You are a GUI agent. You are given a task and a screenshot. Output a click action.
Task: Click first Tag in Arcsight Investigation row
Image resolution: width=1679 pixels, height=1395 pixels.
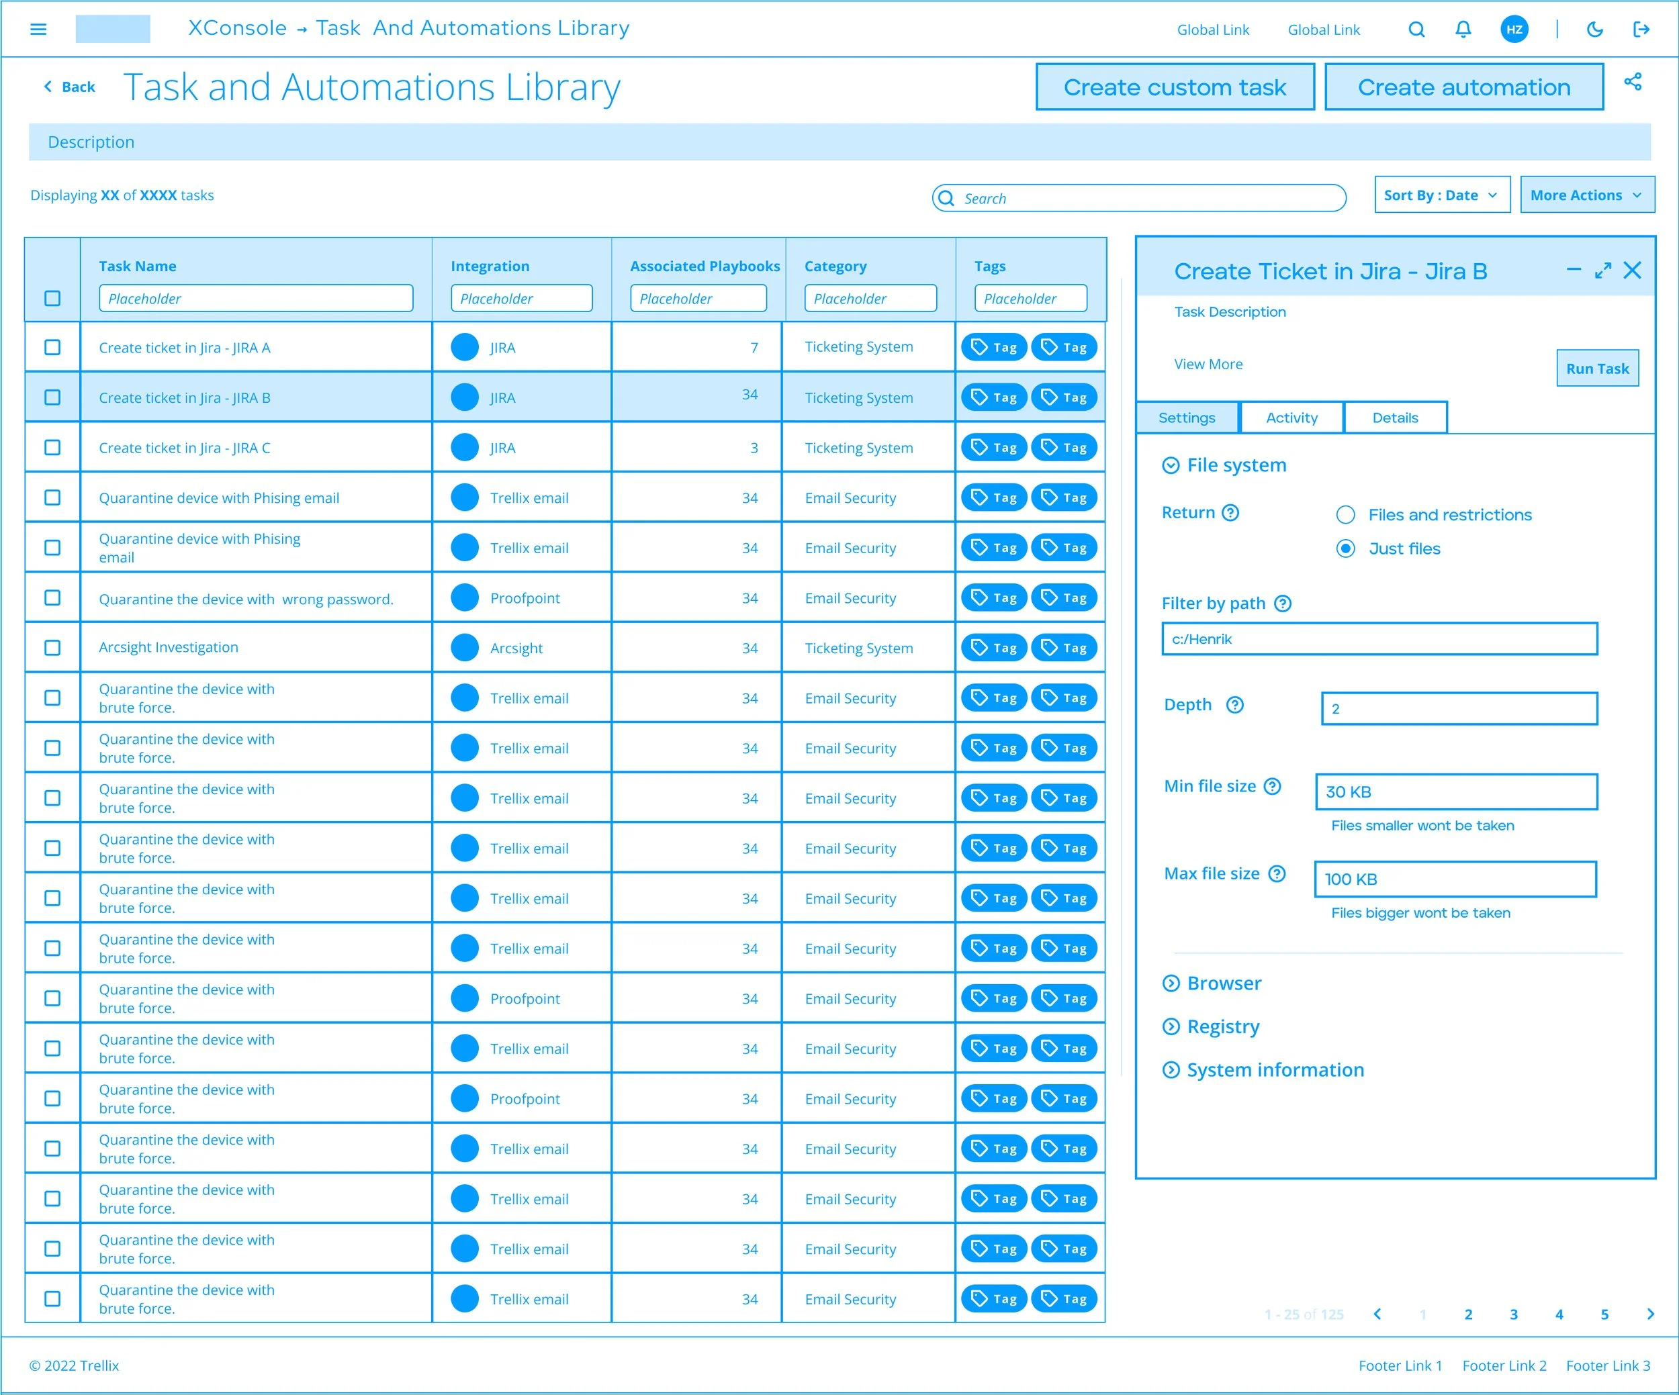click(994, 648)
